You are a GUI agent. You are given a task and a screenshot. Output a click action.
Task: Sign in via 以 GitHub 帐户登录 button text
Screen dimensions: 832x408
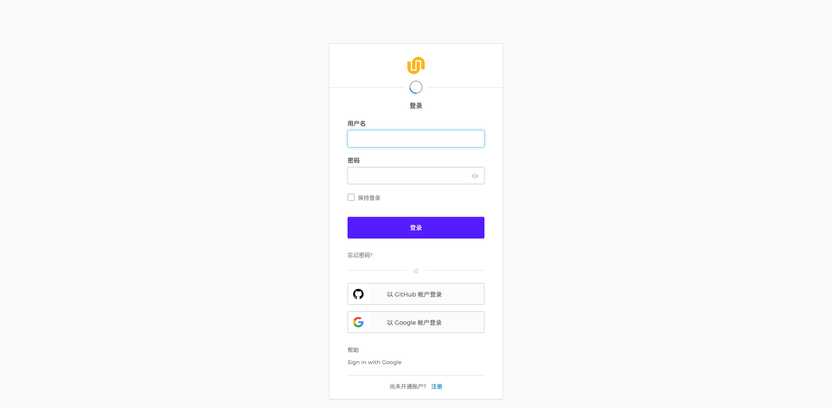pos(415,294)
